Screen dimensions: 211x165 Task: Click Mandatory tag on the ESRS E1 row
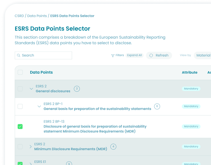tap(191, 164)
